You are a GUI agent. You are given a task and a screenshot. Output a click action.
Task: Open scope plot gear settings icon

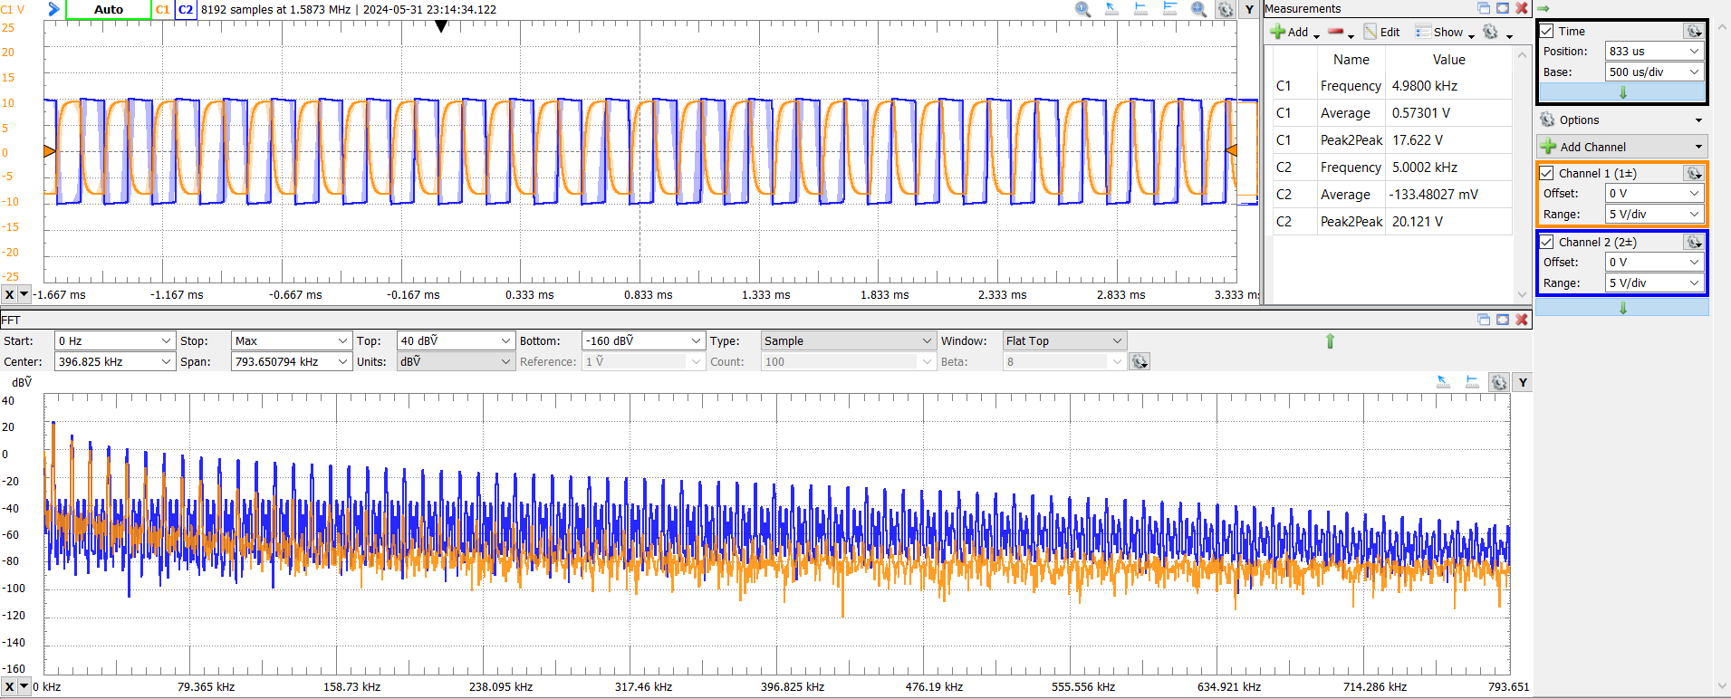(1225, 10)
